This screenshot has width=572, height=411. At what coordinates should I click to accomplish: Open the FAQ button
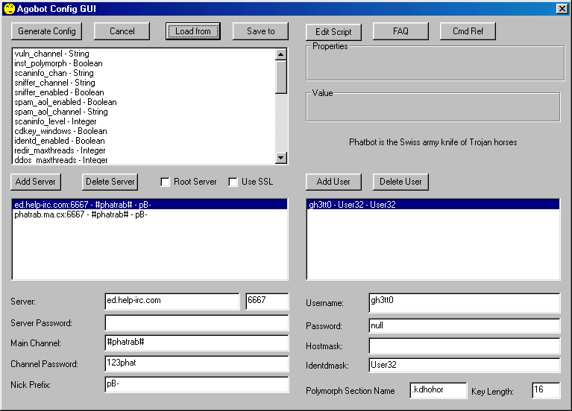(x=400, y=31)
